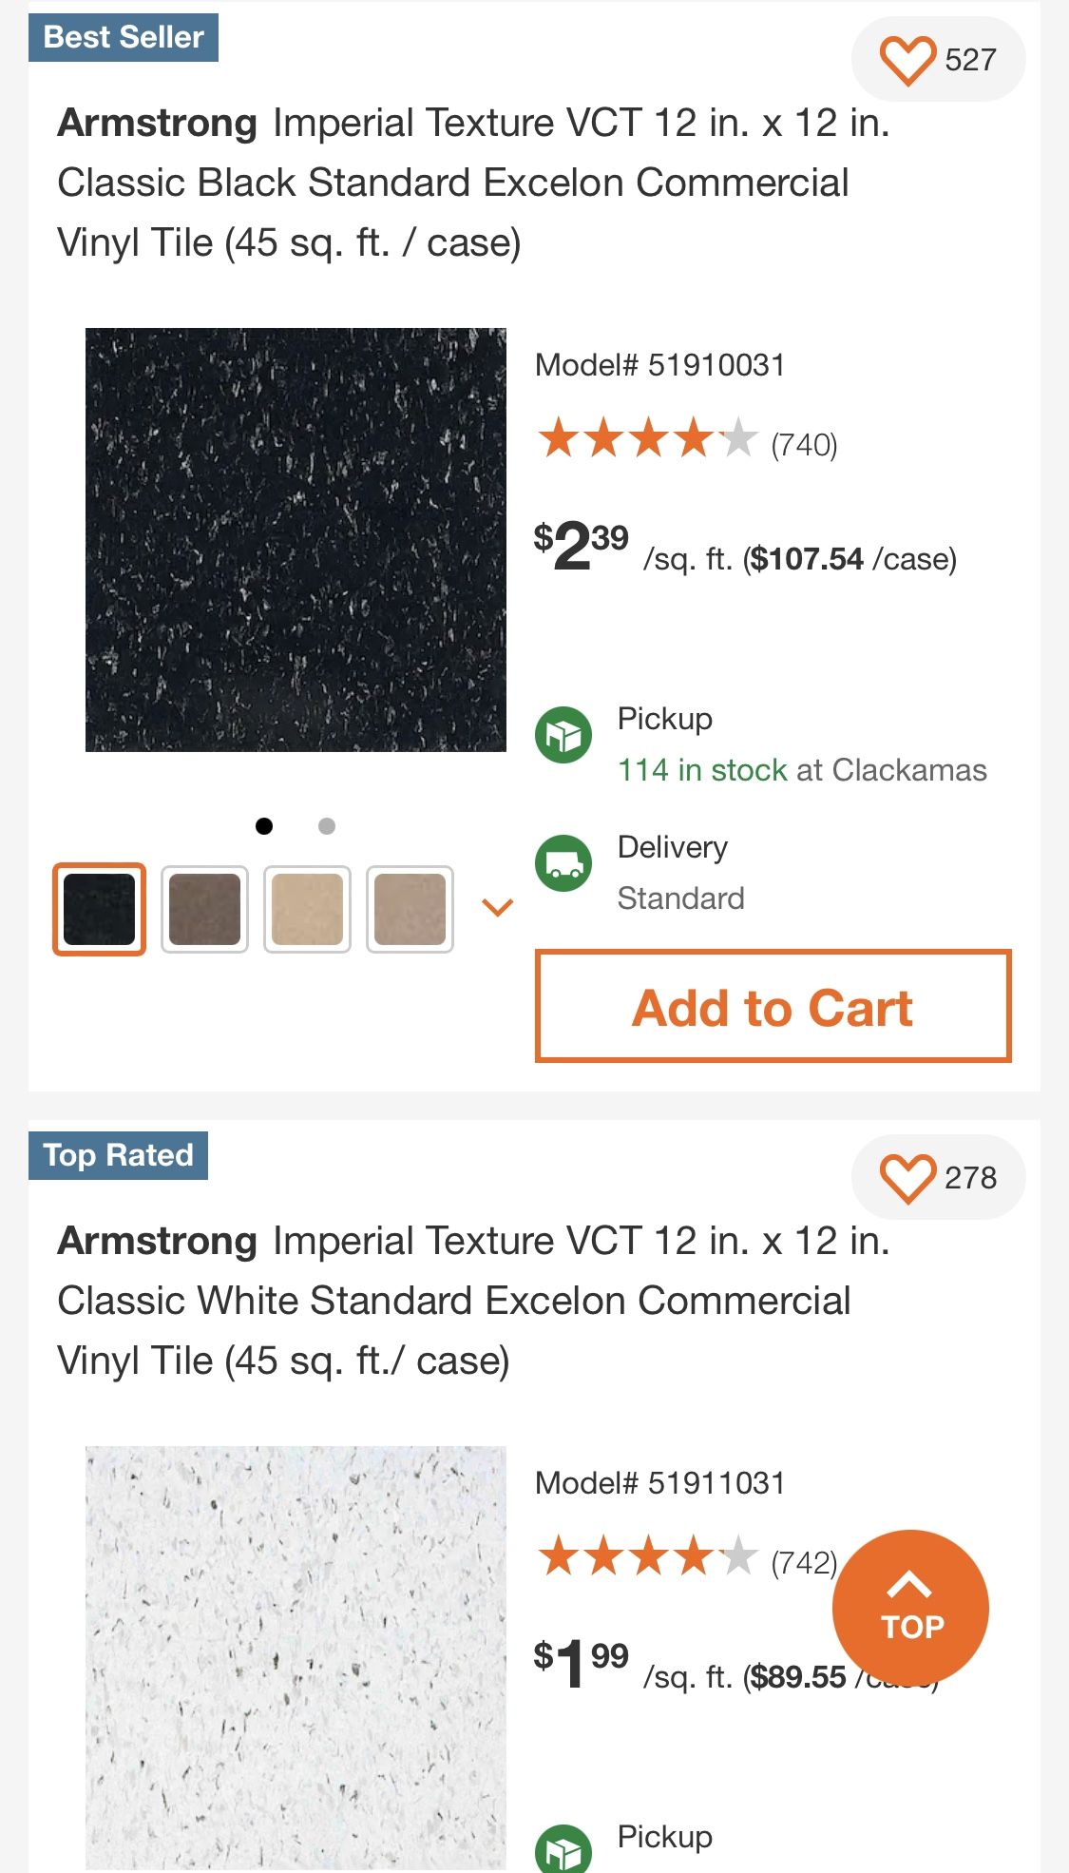Pick the light tan color swatch
The width and height of the screenshot is (1069, 1873).
[307, 909]
